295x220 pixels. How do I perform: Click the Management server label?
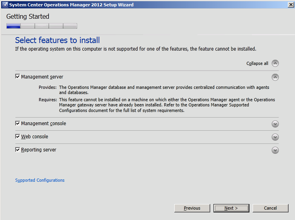[x=42, y=77]
